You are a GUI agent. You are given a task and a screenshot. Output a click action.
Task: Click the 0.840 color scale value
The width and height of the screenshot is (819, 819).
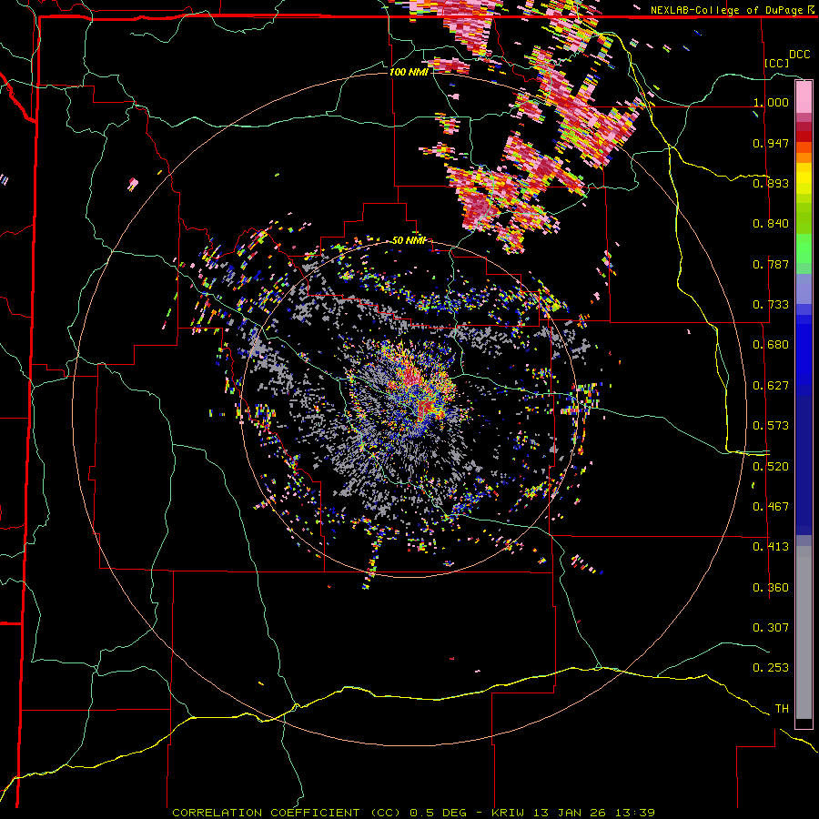tap(771, 224)
